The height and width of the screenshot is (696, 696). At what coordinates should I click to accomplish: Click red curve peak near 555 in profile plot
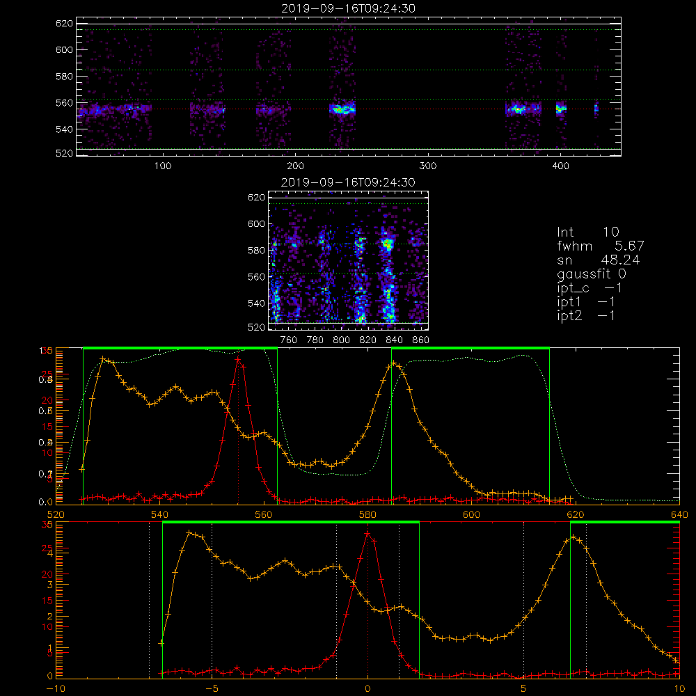click(x=238, y=360)
